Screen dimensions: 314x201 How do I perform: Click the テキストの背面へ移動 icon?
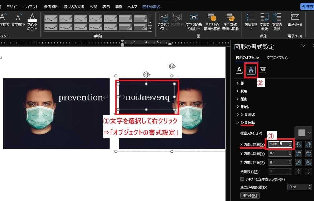230,18
